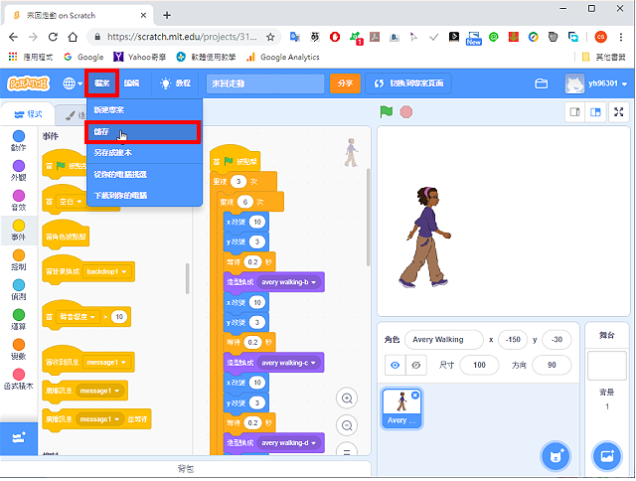Viewport: 636px width, 481px height.
Task: Click the inner repeat count value 6
Action: [x=245, y=202]
